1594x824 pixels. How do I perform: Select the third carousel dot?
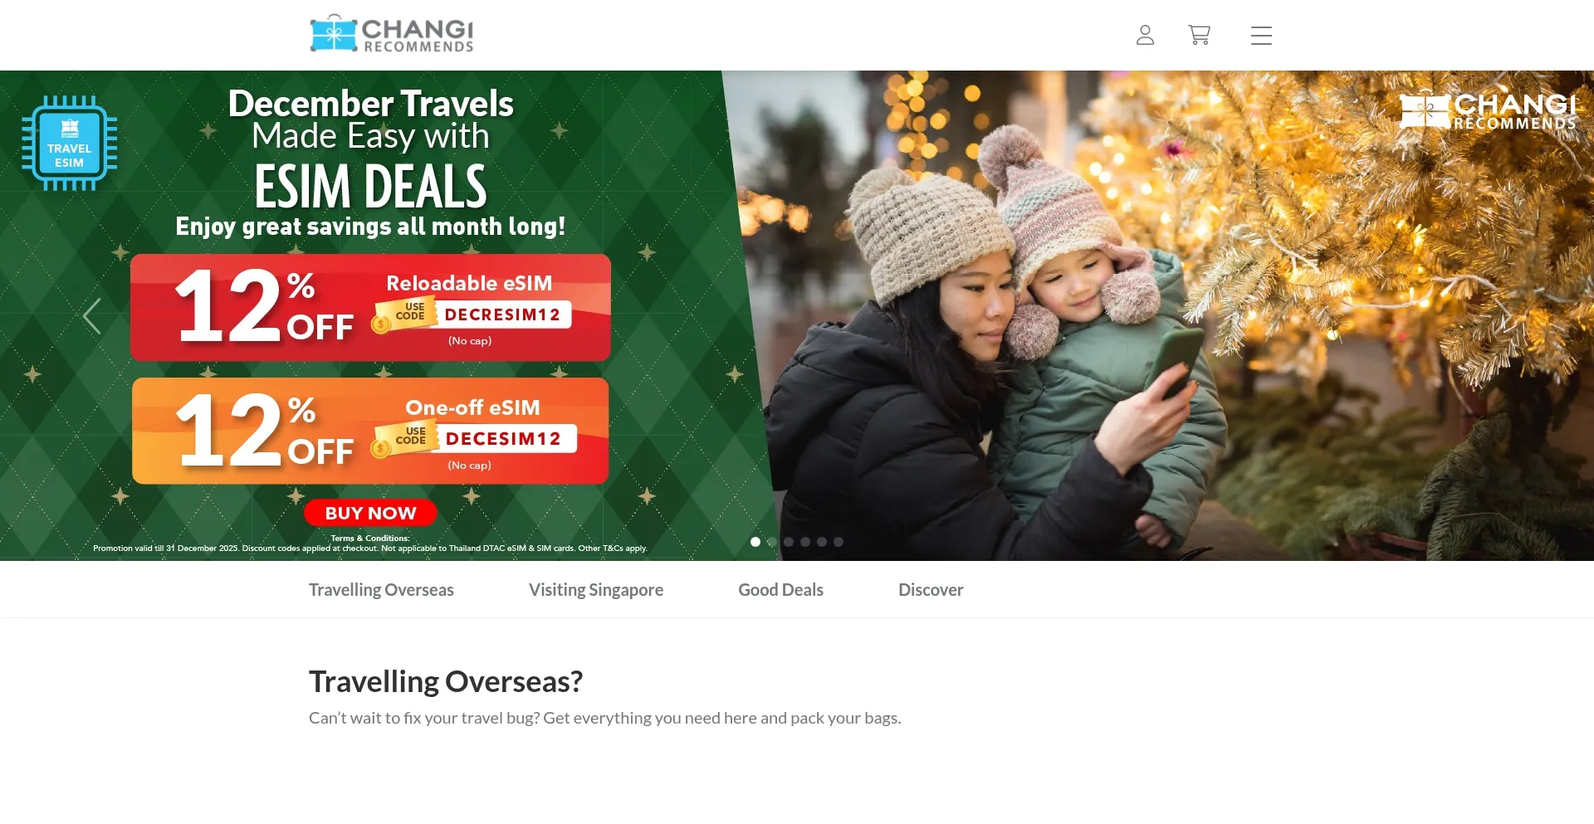789,542
